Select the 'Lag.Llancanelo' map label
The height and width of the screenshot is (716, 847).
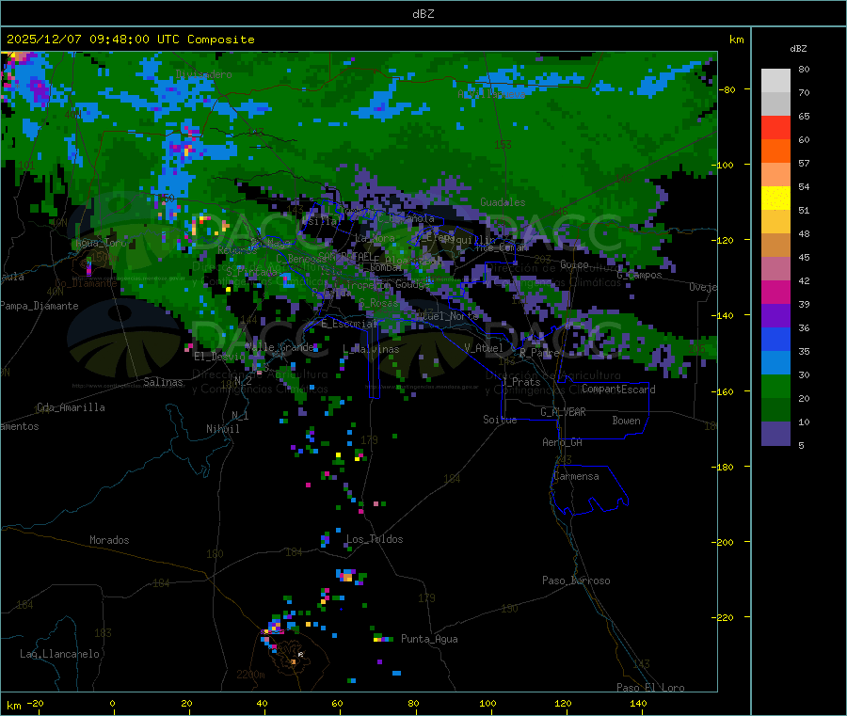coord(59,654)
